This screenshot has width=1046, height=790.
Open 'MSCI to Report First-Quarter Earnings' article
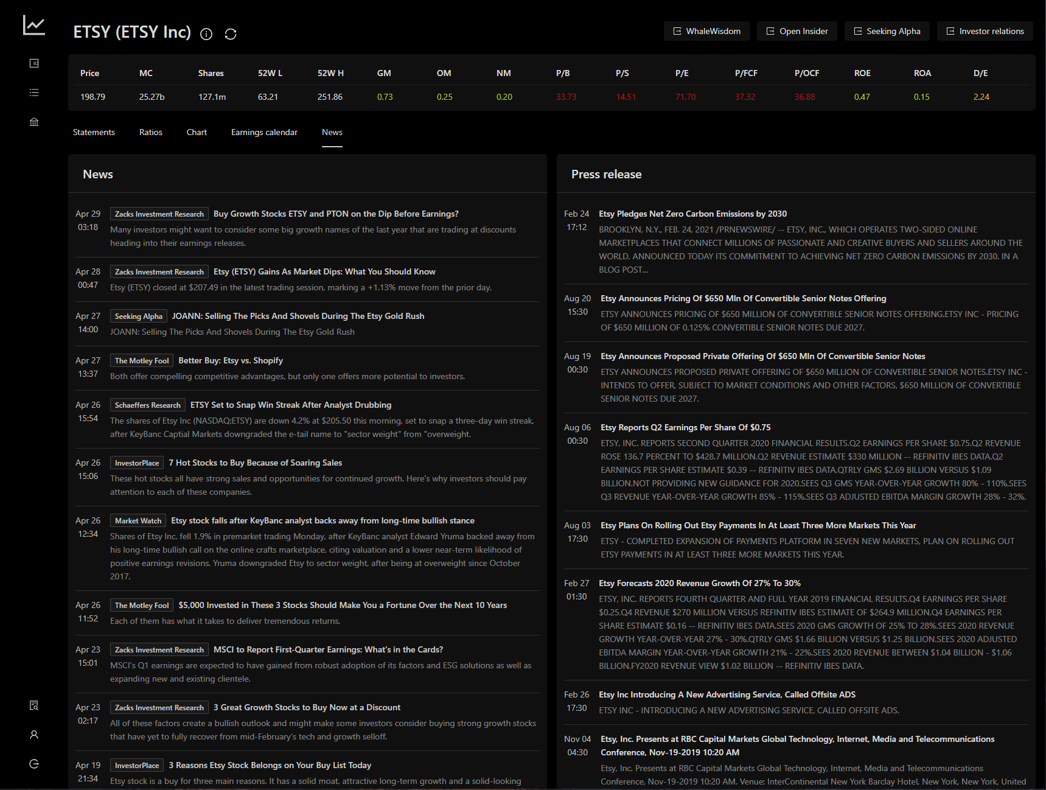tap(328, 649)
